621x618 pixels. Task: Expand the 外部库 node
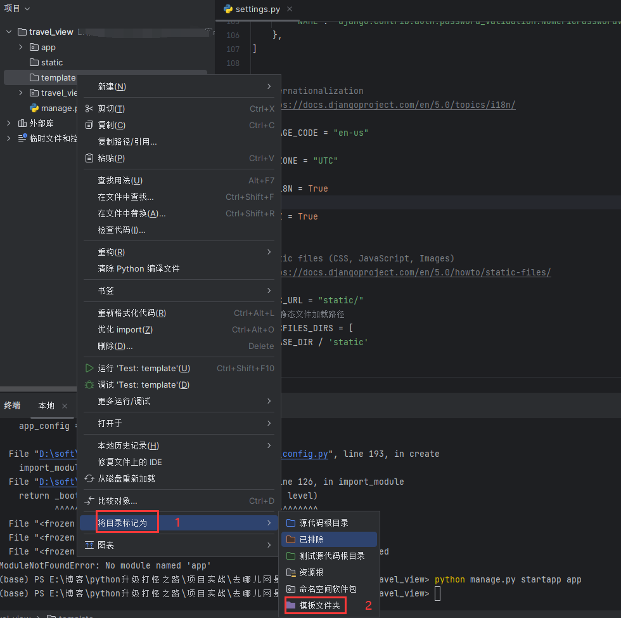pos(9,123)
